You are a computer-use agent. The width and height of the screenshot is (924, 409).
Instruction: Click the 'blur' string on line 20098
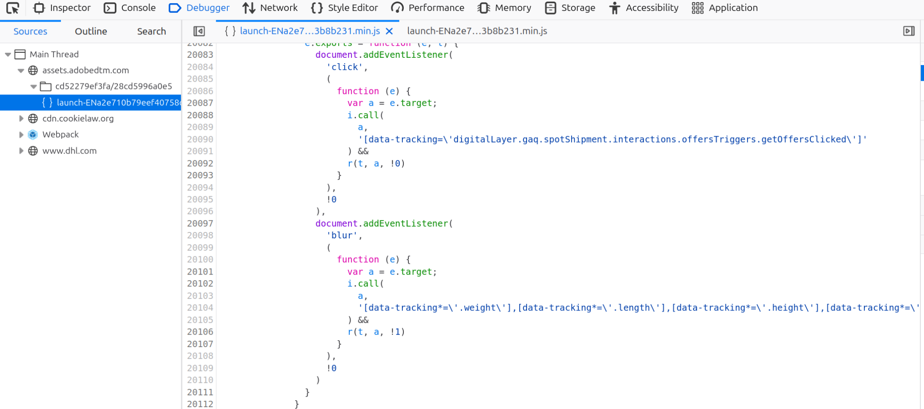click(x=342, y=235)
